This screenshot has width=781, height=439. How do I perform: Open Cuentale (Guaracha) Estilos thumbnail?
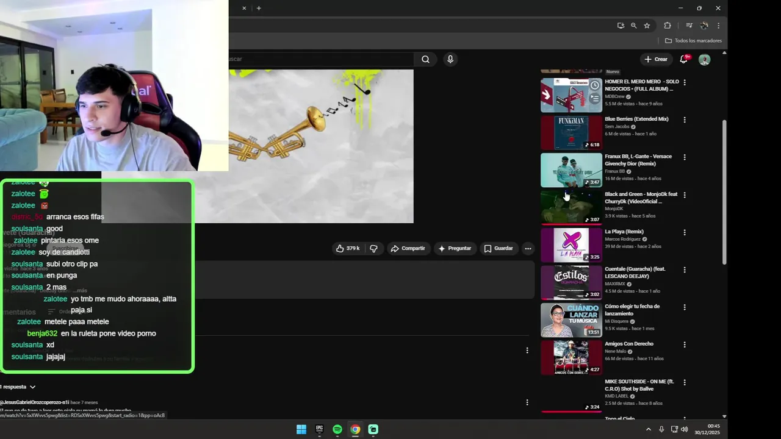click(571, 282)
